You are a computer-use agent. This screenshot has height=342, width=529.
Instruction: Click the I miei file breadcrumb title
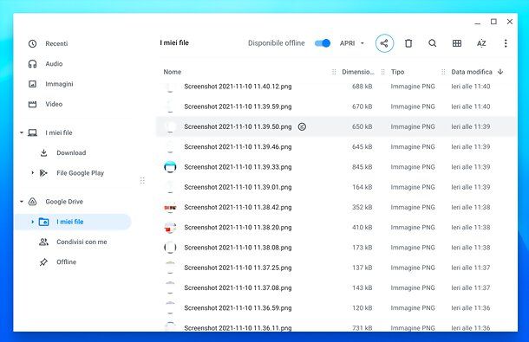(x=174, y=42)
